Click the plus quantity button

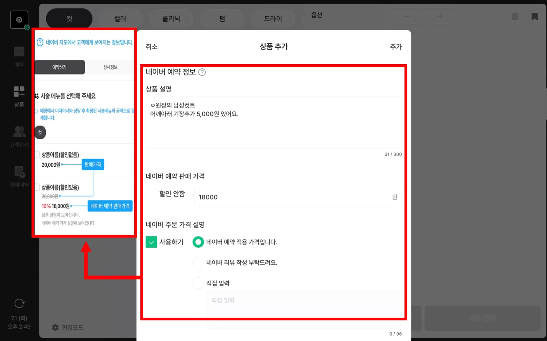(440, 16)
